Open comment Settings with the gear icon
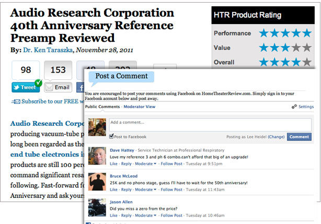The image size is (321, 224). coord(303,107)
